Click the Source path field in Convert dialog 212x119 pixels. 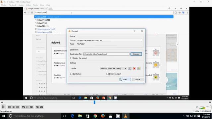click(x=109, y=40)
